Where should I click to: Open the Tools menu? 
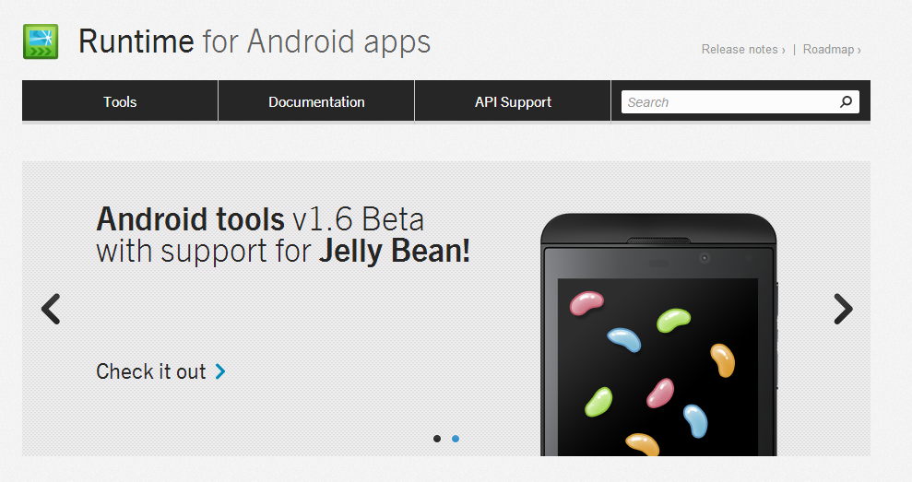pyautogui.click(x=120, y=101)
